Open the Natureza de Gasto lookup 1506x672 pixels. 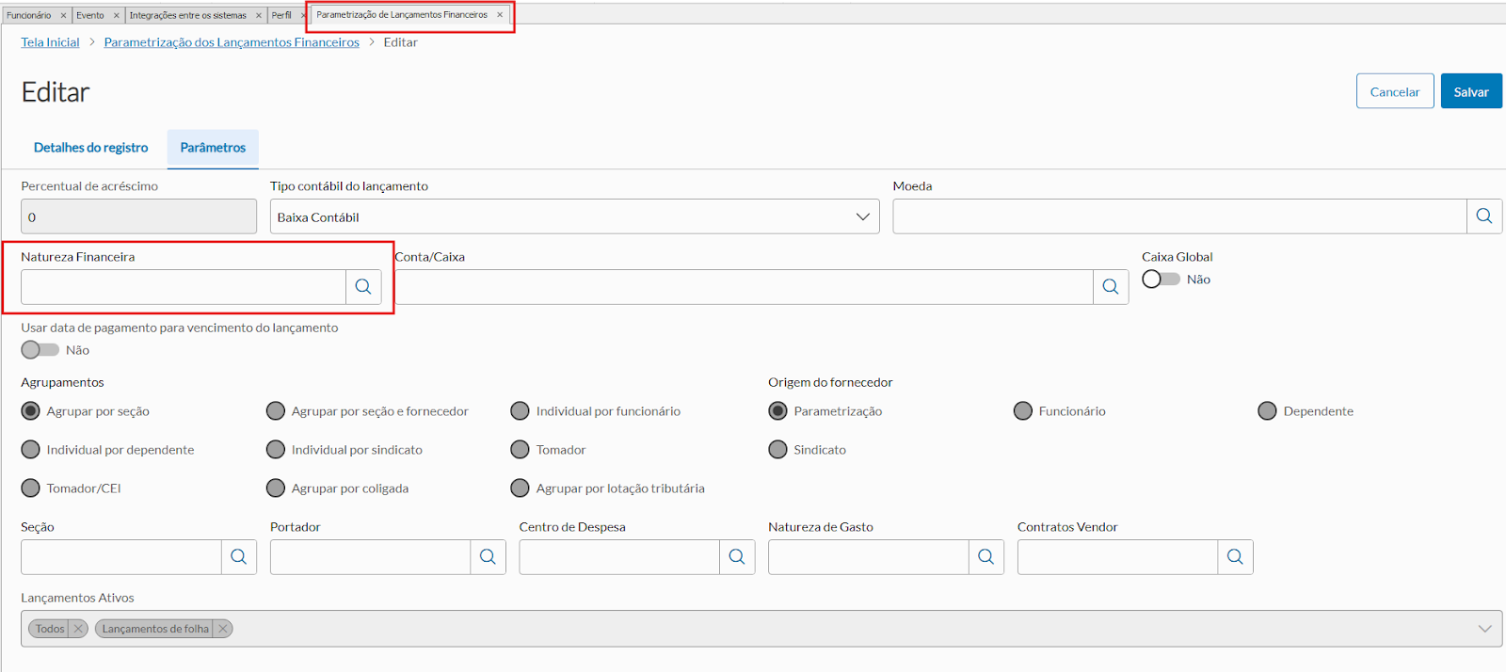coord(985,557)
